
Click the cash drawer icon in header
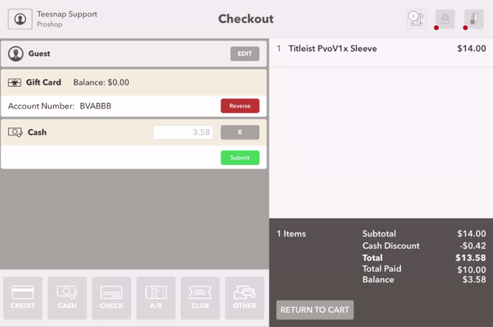(416, 19)
